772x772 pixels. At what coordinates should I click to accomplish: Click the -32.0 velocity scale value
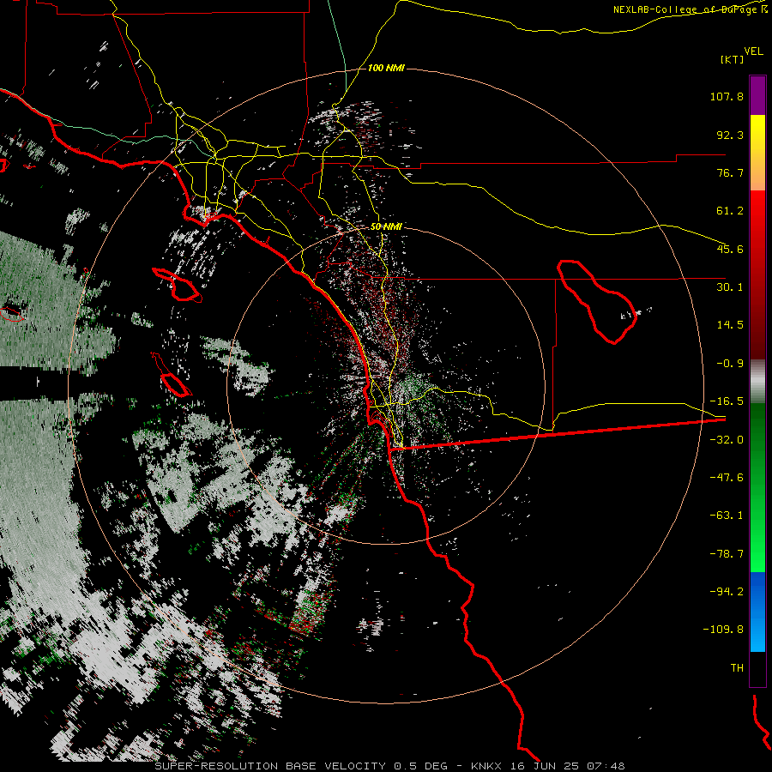click(727, 440)
